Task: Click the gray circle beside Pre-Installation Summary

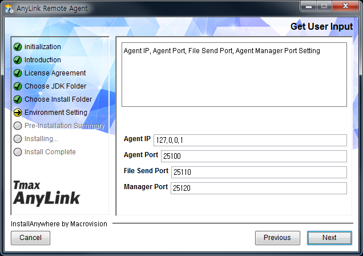Action: pos(18,126)
